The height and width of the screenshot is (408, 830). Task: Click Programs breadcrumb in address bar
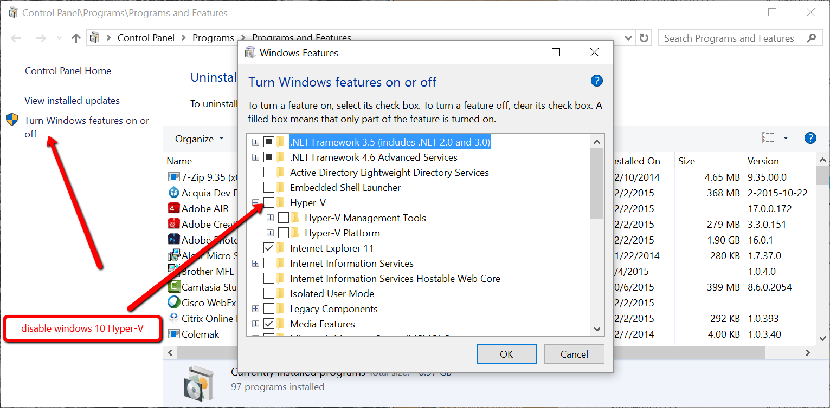point(213,38)
